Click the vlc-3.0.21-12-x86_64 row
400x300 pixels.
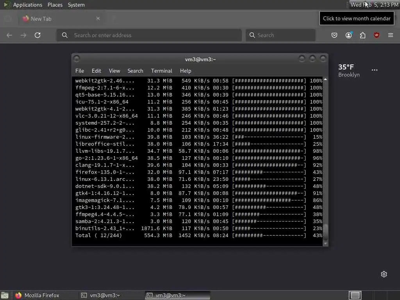[x=198, y=116]
